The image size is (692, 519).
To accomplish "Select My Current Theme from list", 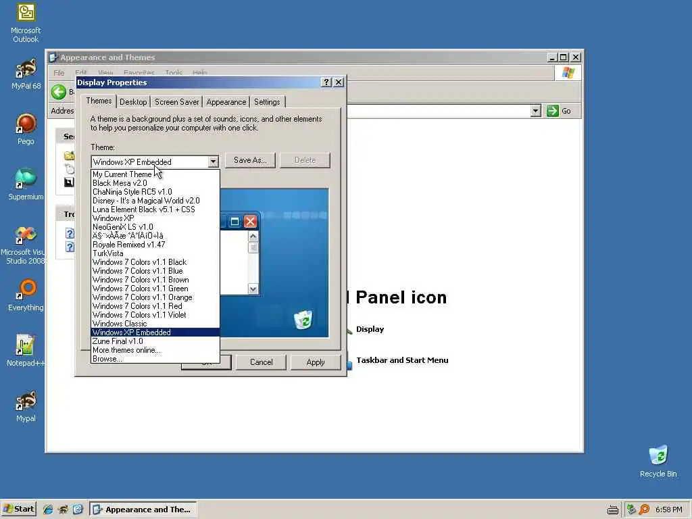I will [x=155, y=174].
